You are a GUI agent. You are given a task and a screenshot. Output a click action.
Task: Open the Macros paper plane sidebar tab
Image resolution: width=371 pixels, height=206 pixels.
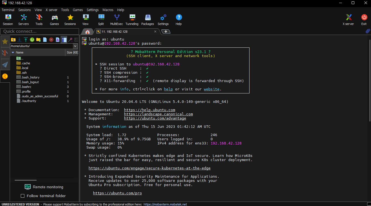click(x=5, y=65)
